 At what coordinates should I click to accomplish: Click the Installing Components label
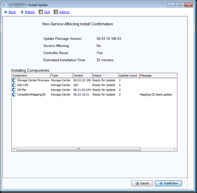click(x=31, y=70)
